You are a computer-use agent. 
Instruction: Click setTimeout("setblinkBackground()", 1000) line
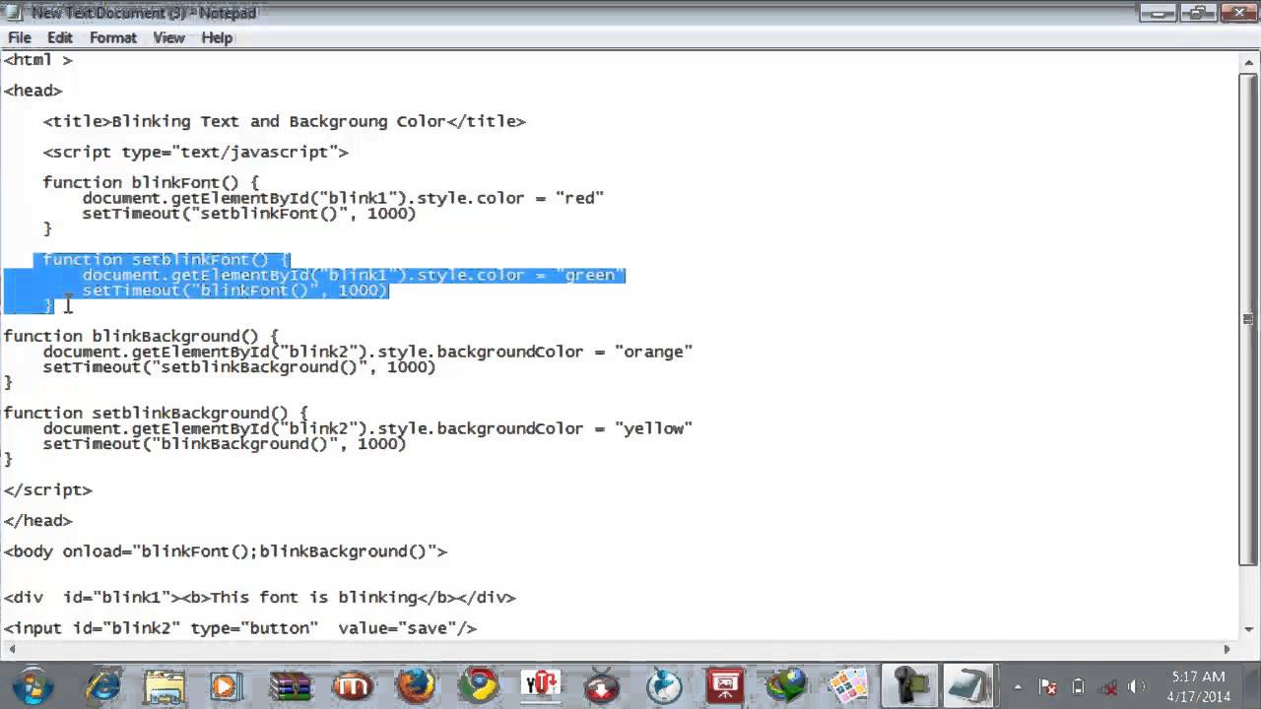click(239, 367)
